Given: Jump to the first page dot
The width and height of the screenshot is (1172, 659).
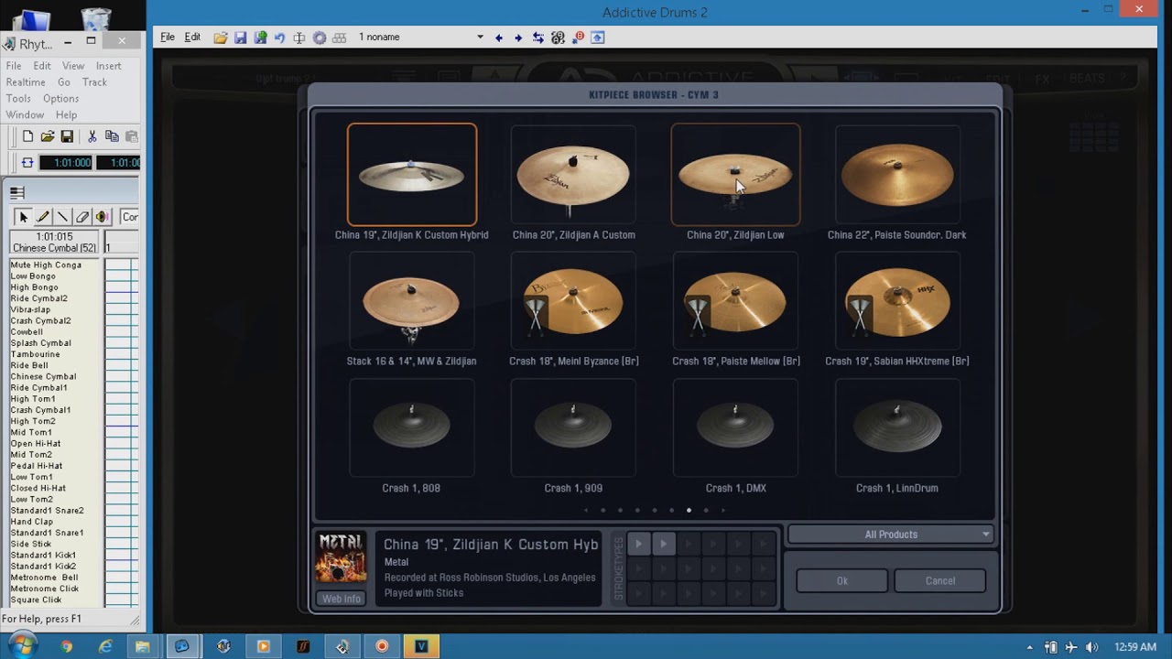Looking at the screenshot, I should [602, 511].
